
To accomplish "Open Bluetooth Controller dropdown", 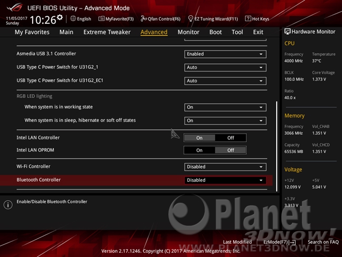I will [225, 180].
